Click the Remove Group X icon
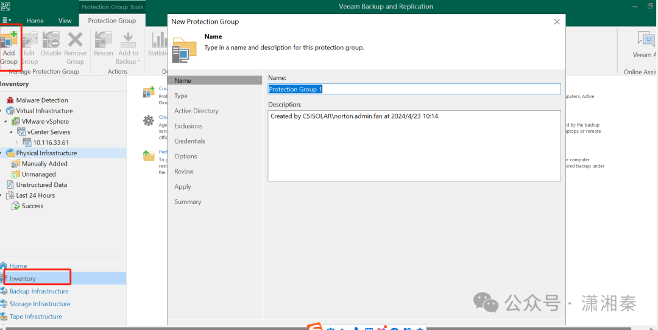The image size is (658, 330). [76, 40]
